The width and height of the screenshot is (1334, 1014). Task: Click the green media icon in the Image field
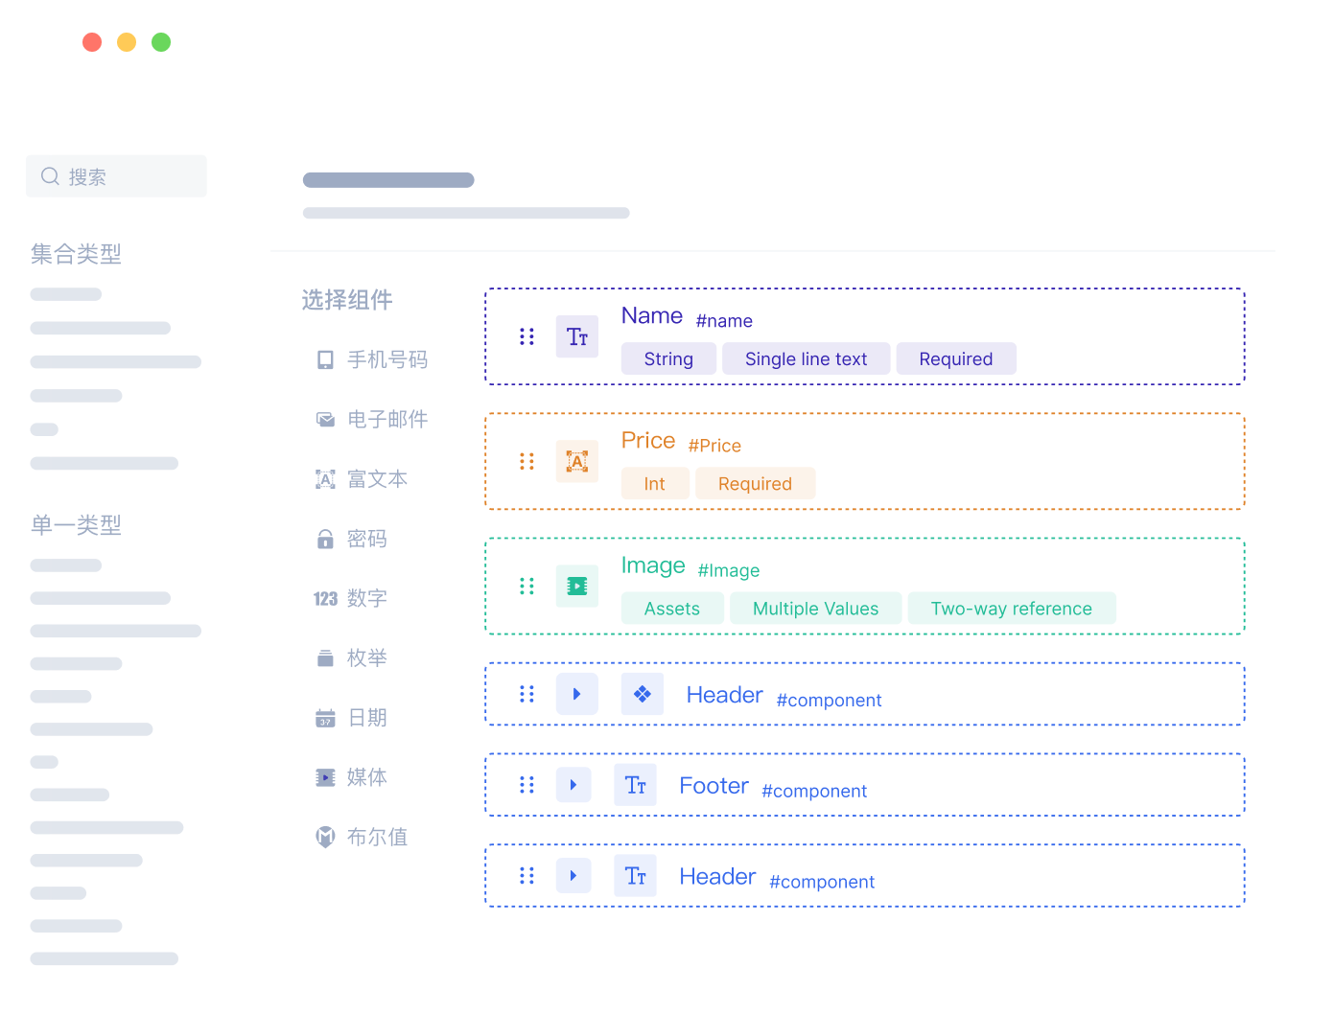[x=577, y=586]
